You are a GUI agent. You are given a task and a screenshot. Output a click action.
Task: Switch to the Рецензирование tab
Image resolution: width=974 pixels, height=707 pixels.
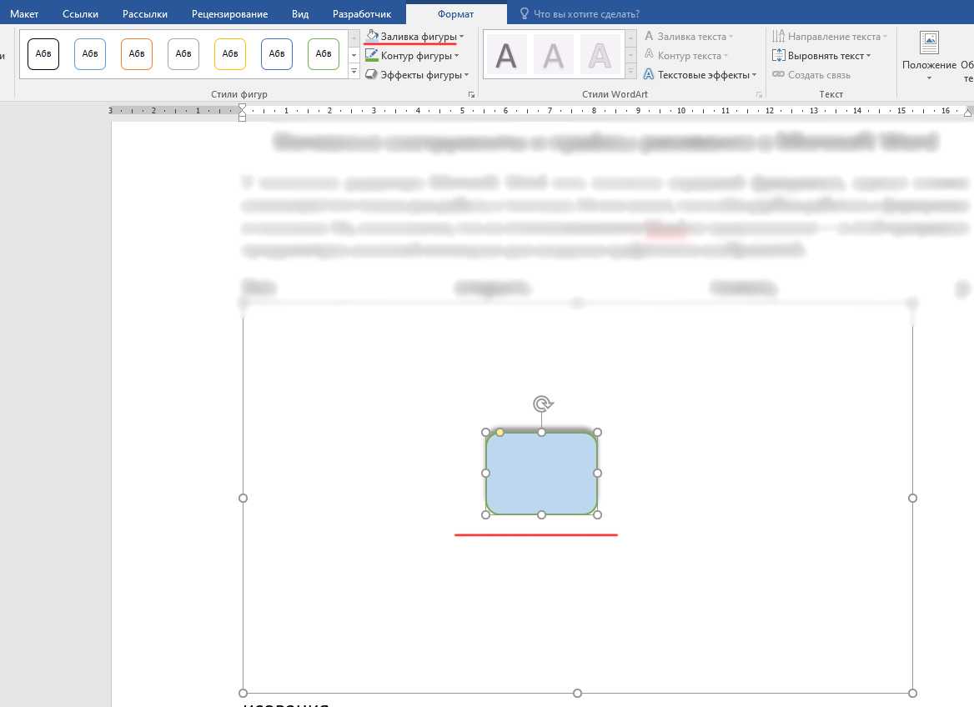click(x=229, y=14)
